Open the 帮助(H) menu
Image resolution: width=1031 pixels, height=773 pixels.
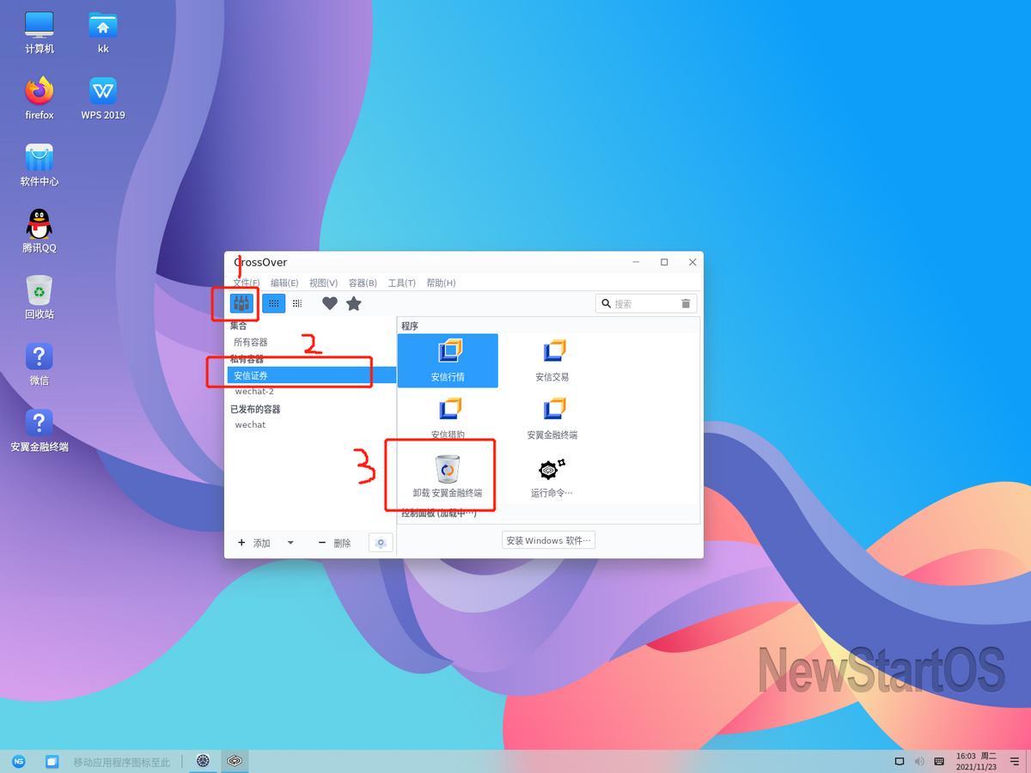click(441, 283)
